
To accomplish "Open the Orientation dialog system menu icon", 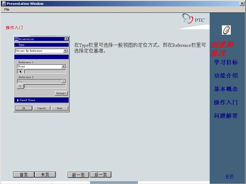I will point(16,39).
